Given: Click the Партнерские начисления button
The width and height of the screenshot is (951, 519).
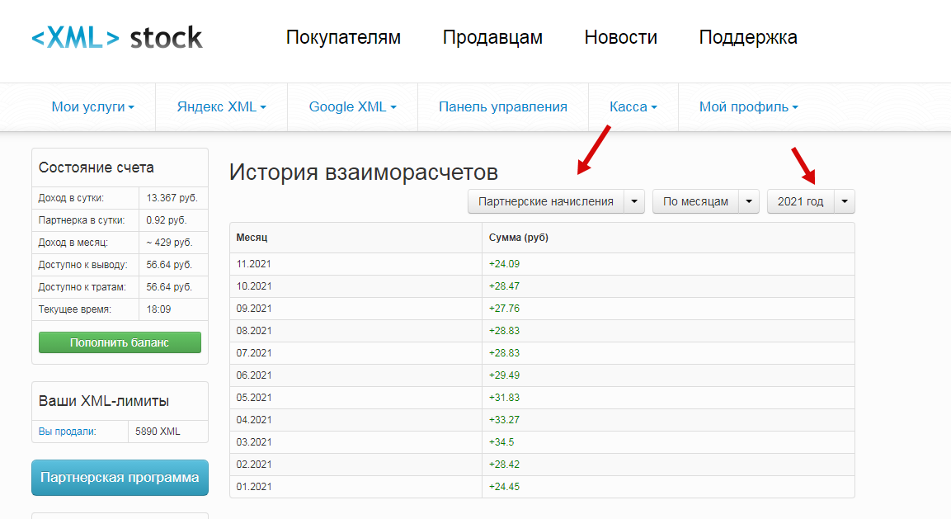Looking at the screenshot, I should 546,201.
